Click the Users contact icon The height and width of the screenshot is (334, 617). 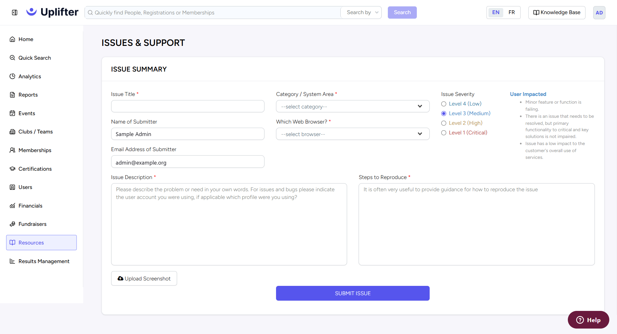coord(13,187)
